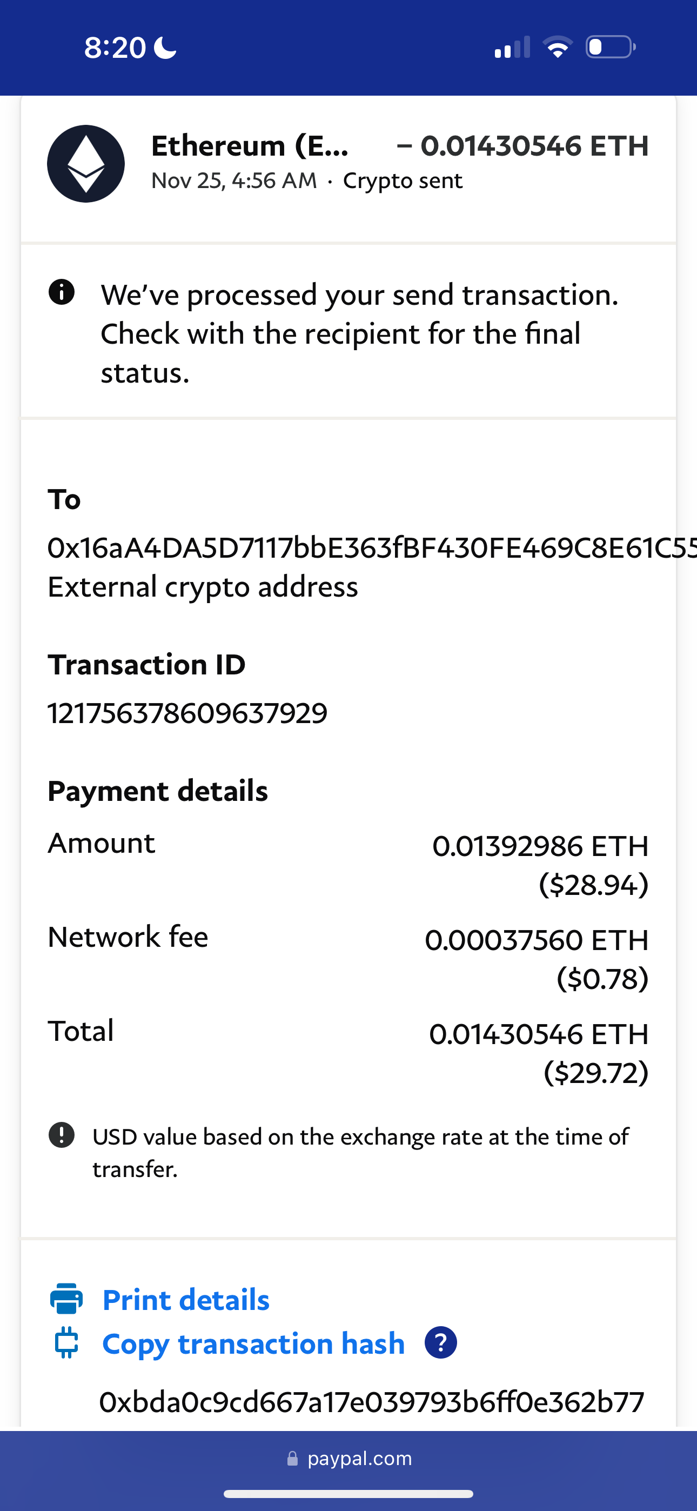Tap the paypal.com address bar
The image size is (697, 1511).
[350, 1459]
